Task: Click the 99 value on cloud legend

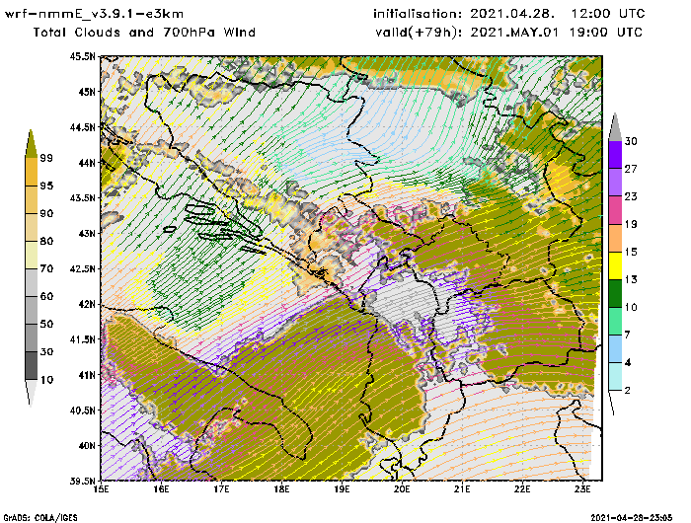Action: click(x=46, y=158)
